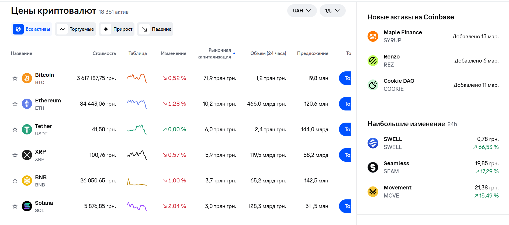The height and width of the screenshot is (225, 509).
Task: Open the SWELL token icon
Action: pyautogui.click(x=373, y=143)
